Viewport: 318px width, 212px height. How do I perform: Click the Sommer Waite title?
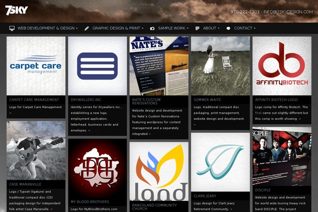click(207, 100)
